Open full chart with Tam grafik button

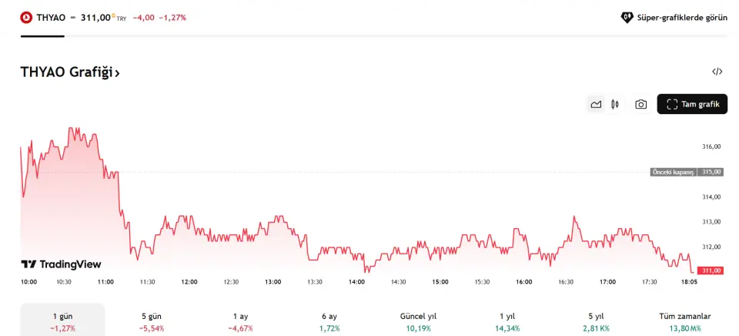692,104
